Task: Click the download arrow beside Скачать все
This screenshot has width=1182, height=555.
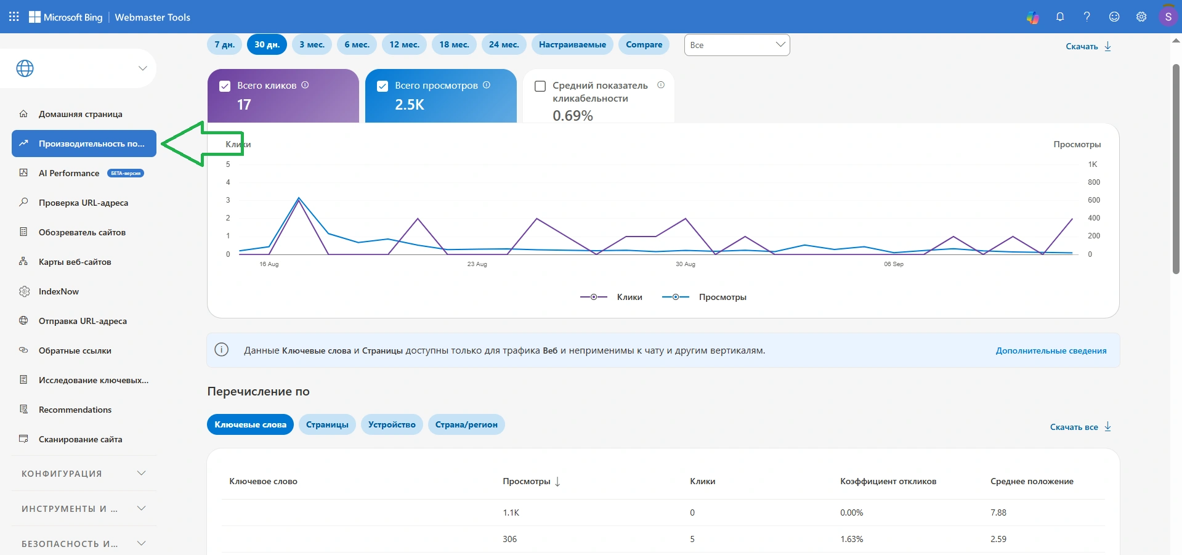Action: [1107, 426]
